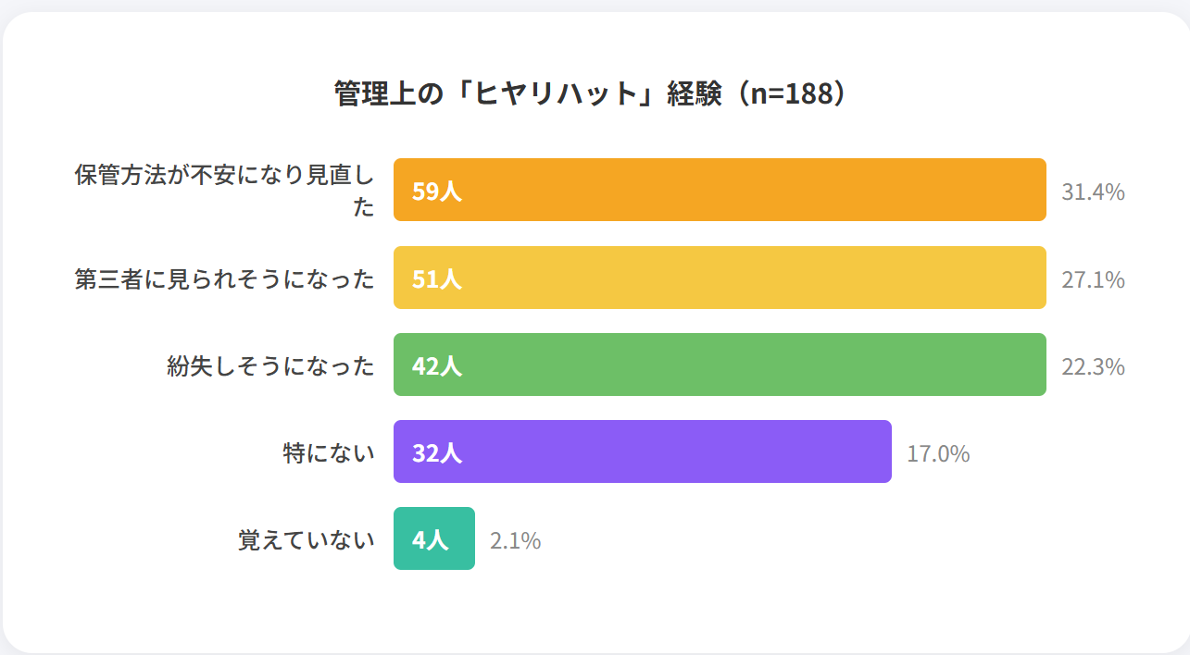1190x655 pixels.
Task: Click the label 特にない
Action: [329, 453]
